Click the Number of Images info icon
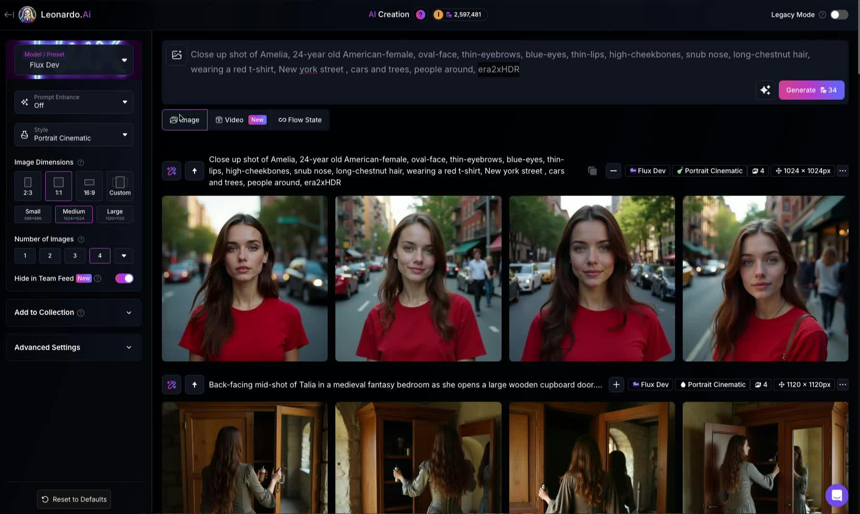Viewport: 860px width, 514px height. point(81,239)
